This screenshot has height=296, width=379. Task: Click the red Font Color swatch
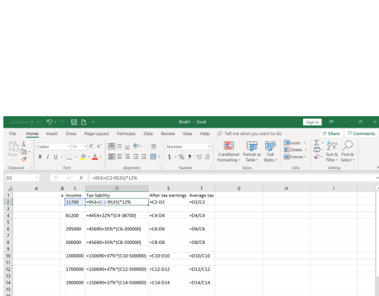(95, 157)
